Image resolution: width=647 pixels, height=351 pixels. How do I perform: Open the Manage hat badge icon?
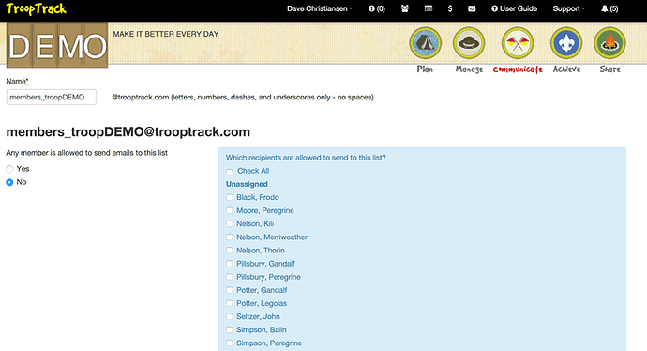tap(469, 43)
